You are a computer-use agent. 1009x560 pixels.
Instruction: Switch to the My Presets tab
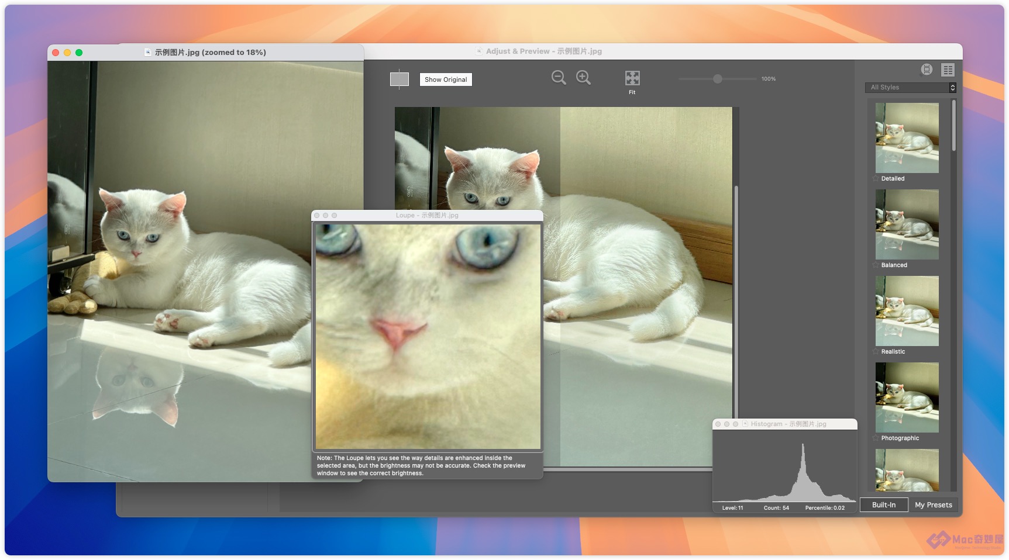pos(934,504)
